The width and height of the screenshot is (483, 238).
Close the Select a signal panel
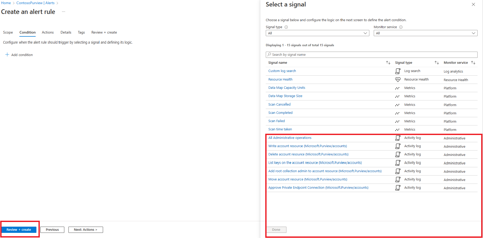pyautogui.click(x=473, y=4)
